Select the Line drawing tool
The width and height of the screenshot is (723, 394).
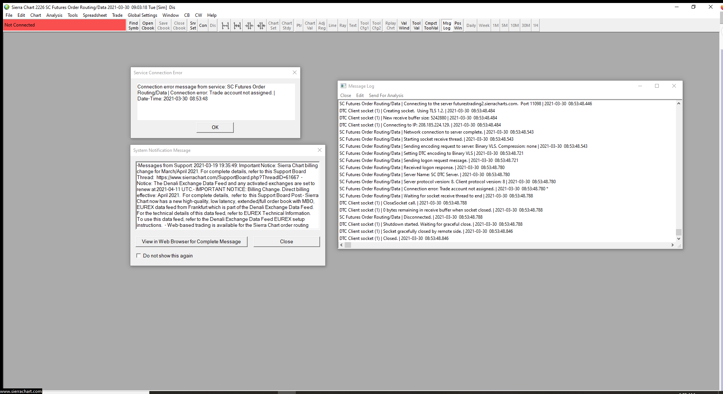332,25
